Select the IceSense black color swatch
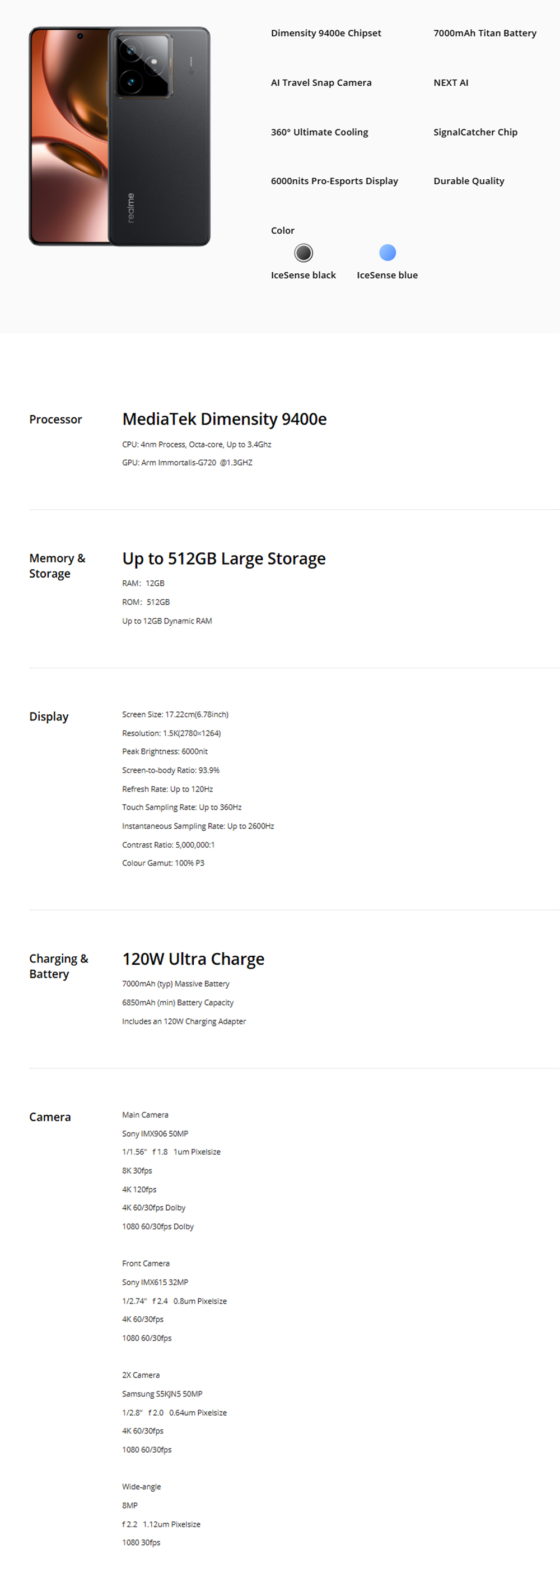 [303, 253]
